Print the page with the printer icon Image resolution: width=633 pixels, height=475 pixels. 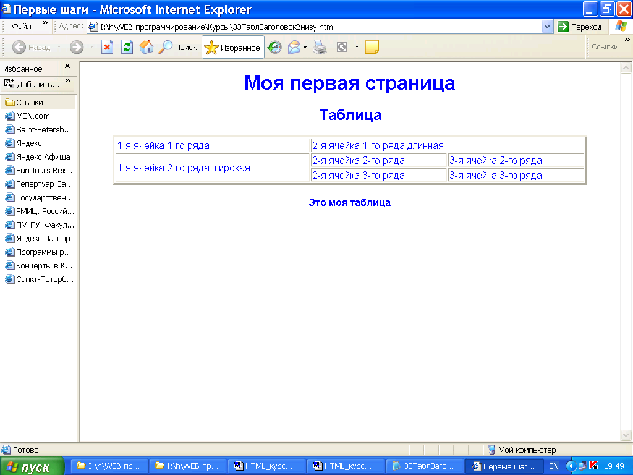click(320, 47)
